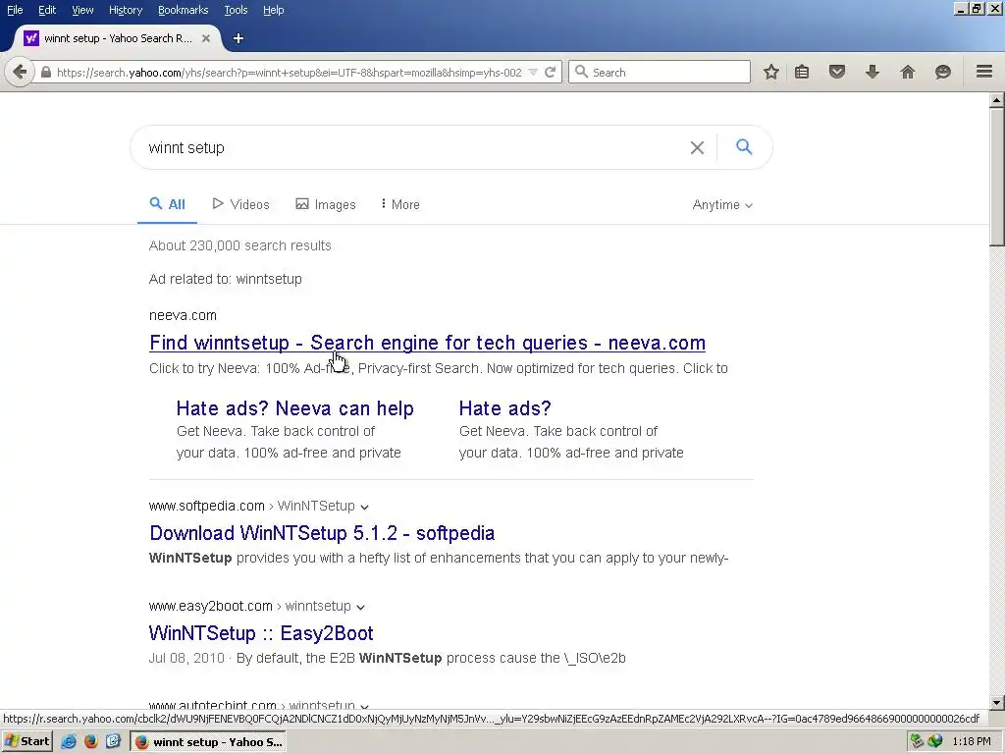Launch Firefox from quick launch bar
The height and width of the screenshot is (754, 1005).
(90, 742)
